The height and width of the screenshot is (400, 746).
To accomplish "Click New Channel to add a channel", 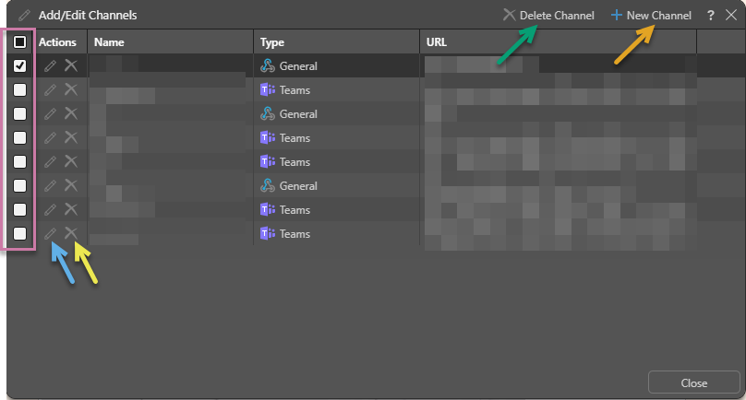I will 651,16.
